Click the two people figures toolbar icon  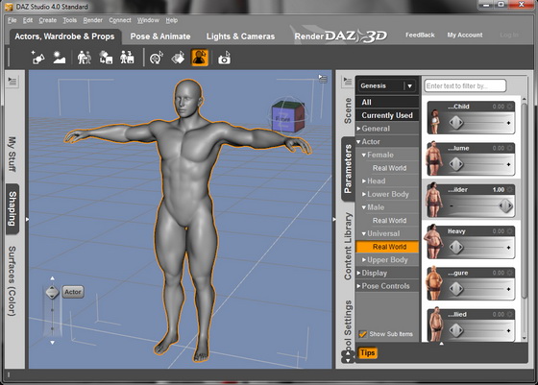pyautogui.click(x=85, y=58)
